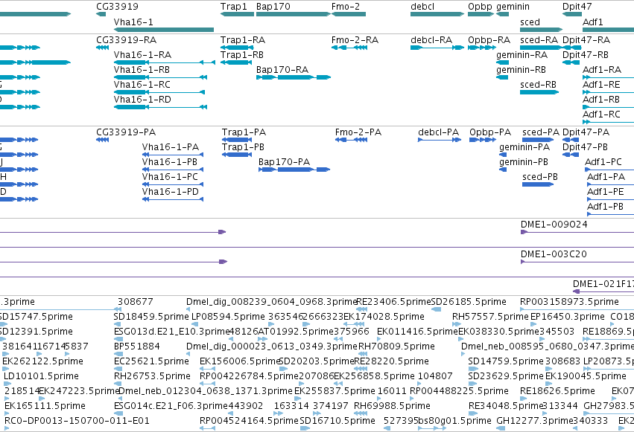Select insertion DME1-021F17 label

coord(603,284)
